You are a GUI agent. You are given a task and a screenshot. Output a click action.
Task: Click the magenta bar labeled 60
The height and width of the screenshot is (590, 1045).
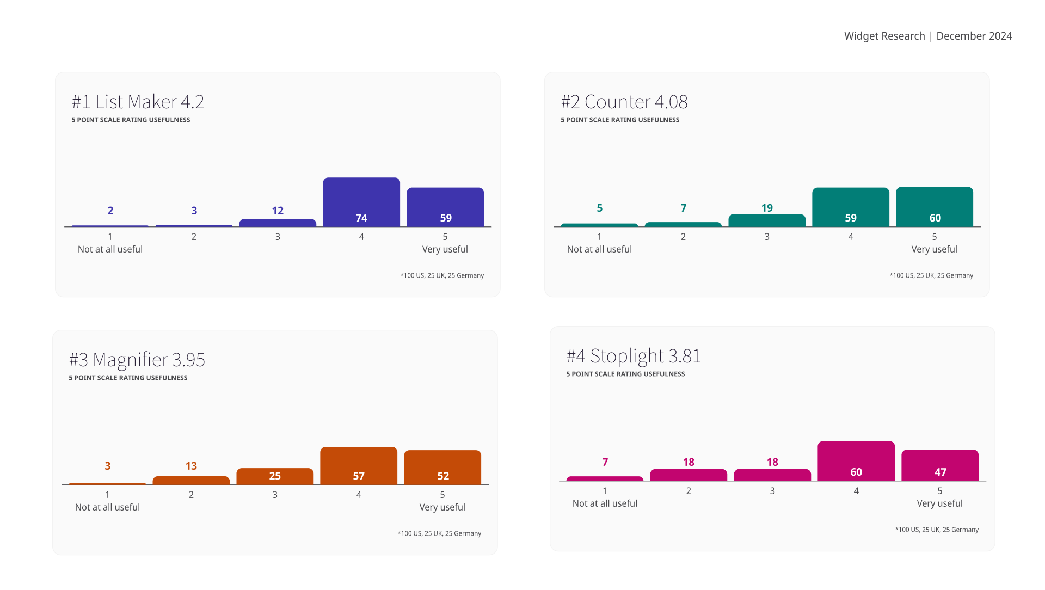point(856,460)
